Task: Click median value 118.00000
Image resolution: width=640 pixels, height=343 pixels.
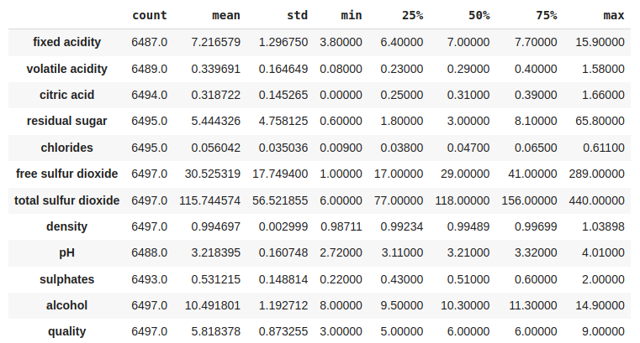Action: click(463, 200)
